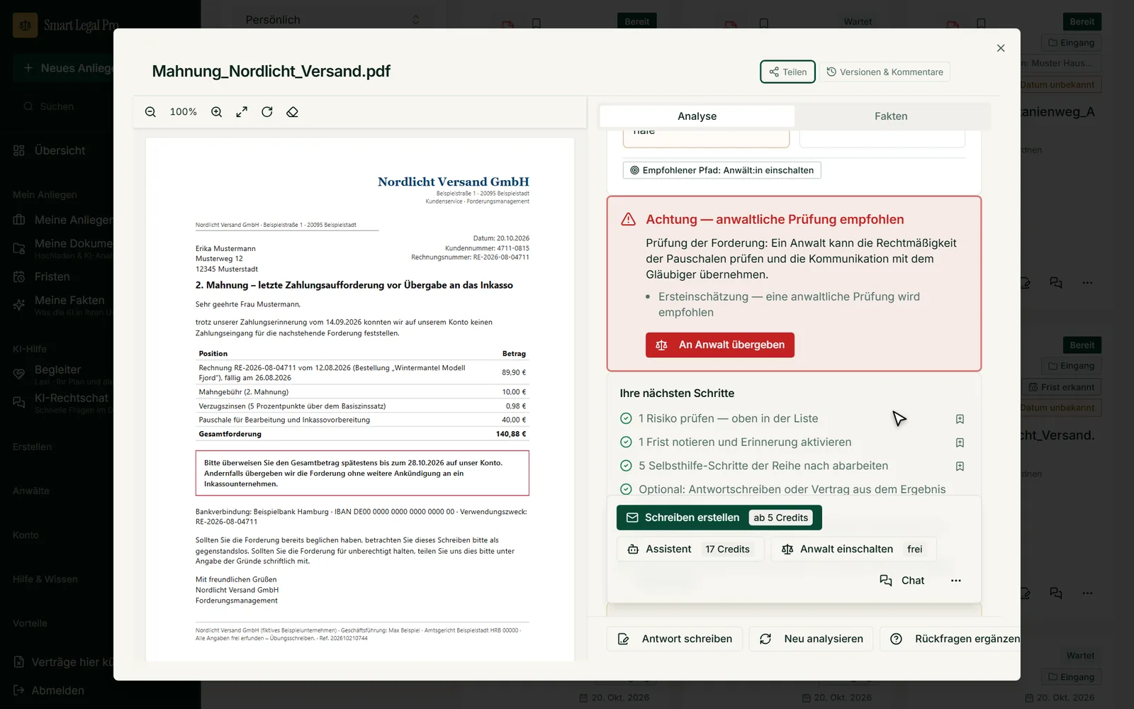Click Rückfragen ergänzen button
1134x709 pixels.
[x=950, y=639]
